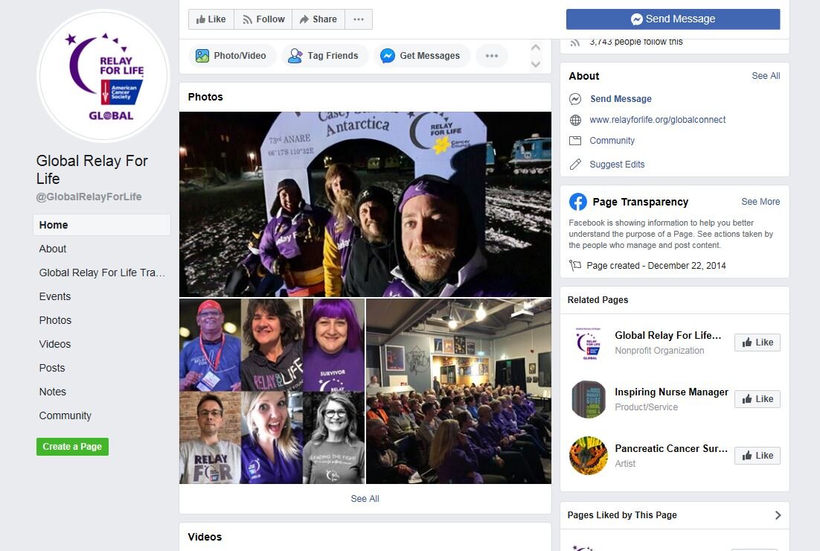Click the Inspiring Nurse Manager page avatar

pos(589,399)
